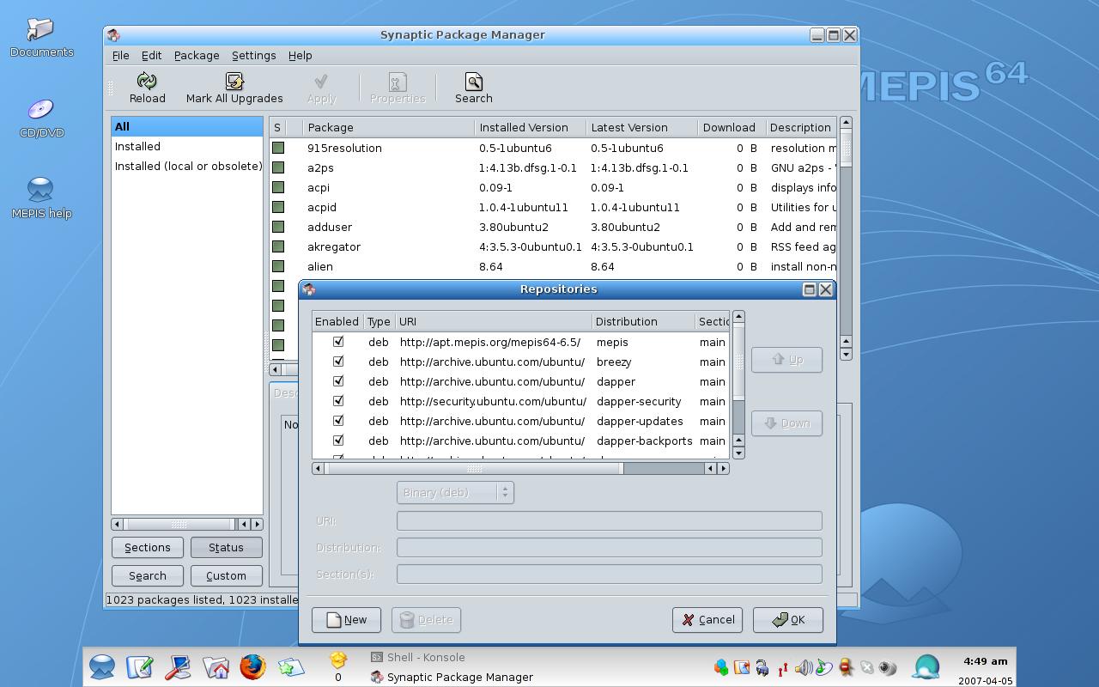The width and height of the screenshot is (1099, 687).
Task: Open the Search tool in the toolbar
Action: coord(473,82)
